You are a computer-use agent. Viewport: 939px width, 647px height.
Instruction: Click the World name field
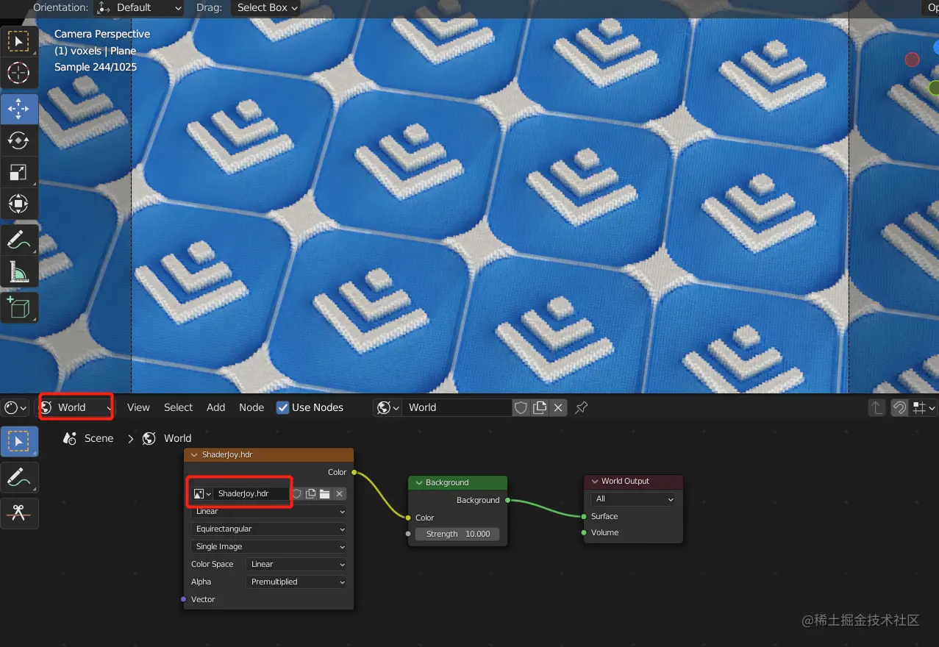coord(457,407)
